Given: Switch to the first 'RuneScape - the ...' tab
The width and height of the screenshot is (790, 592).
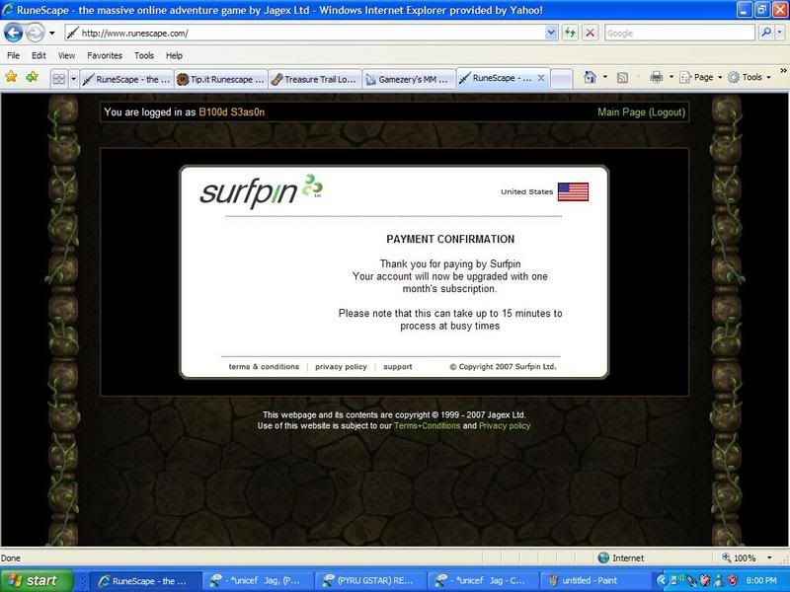Looking at the screenshot, I should pyautogui.click(x=126, y=79).
